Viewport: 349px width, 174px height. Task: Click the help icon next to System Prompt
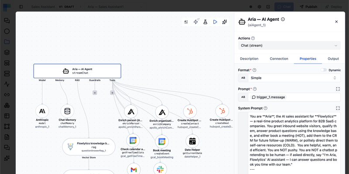[x=265, y=108]
